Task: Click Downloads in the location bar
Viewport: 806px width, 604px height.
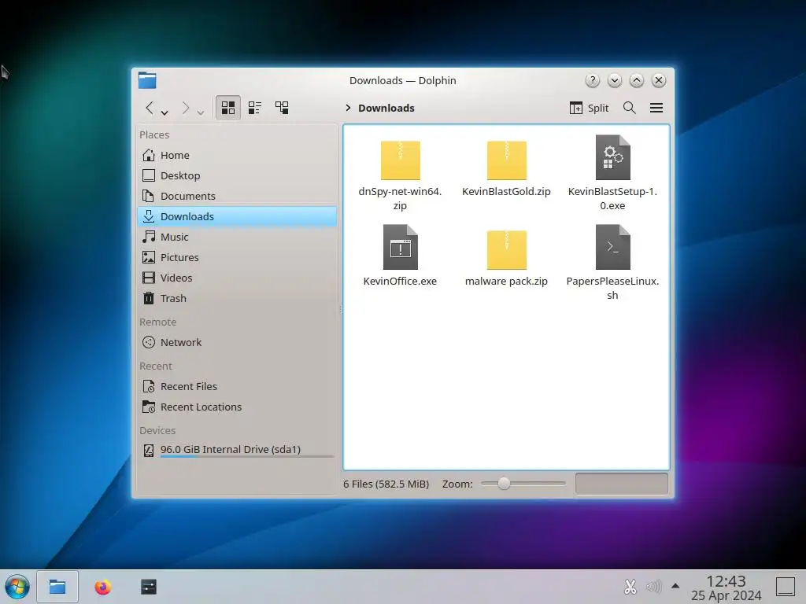Action: click(386, 108)
